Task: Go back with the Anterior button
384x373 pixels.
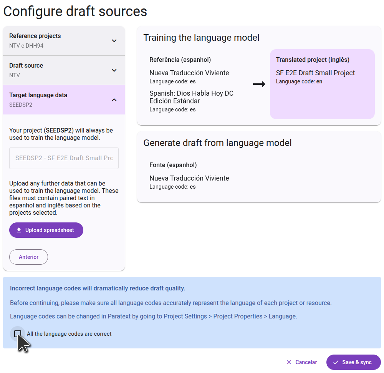Action: click(29, 257)
